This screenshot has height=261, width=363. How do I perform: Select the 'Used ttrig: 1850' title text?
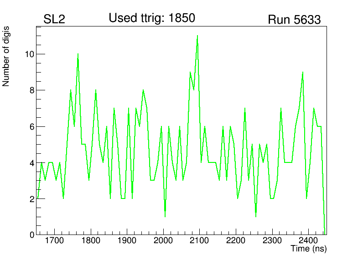point(152,18)
